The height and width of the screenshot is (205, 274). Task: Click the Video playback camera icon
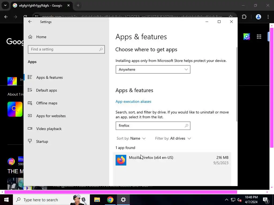[x=30, y=128]
